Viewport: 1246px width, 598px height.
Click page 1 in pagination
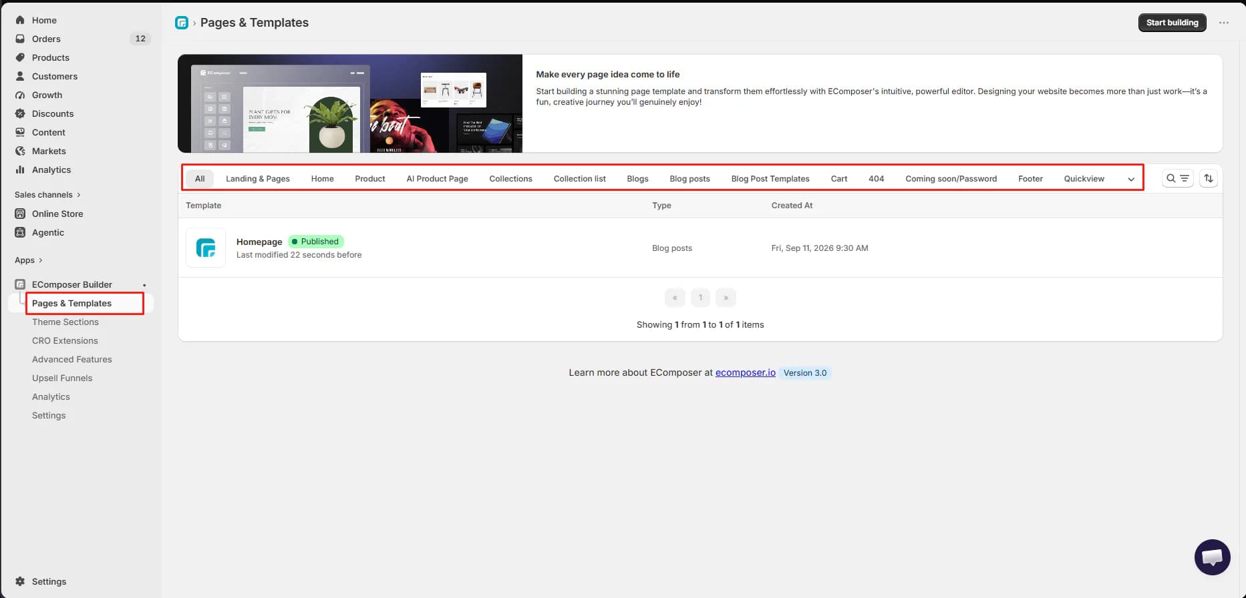point(700,298)
